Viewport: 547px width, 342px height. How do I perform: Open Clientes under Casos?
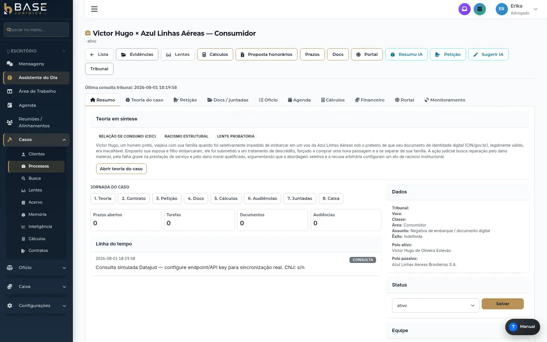[36, 154]
